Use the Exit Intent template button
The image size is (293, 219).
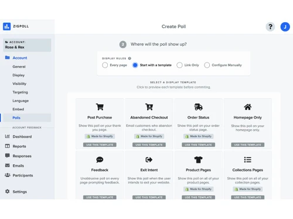(149, 197)
